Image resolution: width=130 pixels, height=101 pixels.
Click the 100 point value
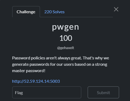[x=66, y=38]
